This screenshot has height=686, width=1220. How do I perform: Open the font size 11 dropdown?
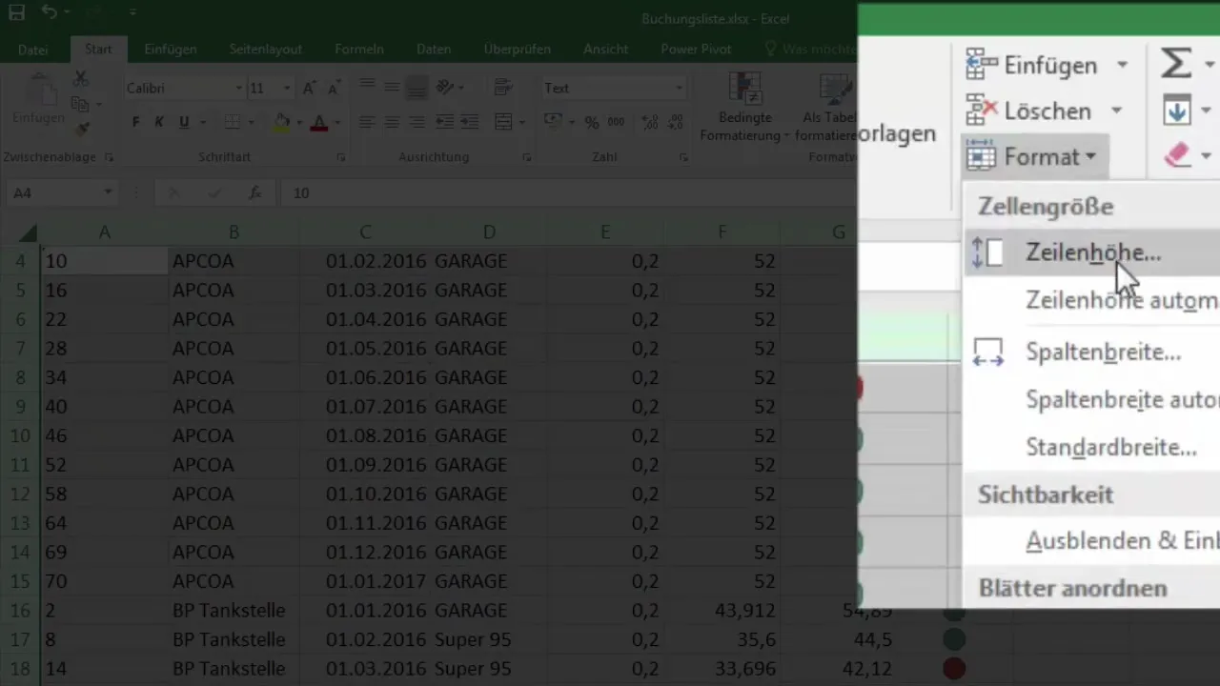[x=287, y=88]
